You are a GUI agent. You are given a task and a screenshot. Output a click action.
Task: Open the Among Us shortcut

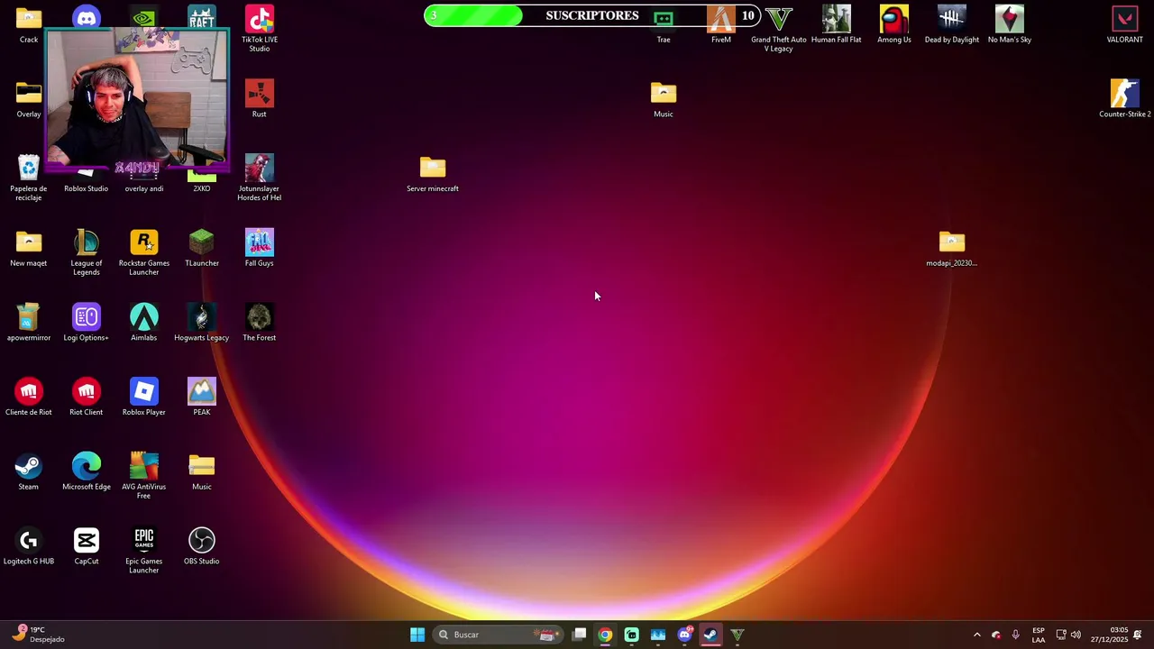pyautogui.click(x=894, y=24)
